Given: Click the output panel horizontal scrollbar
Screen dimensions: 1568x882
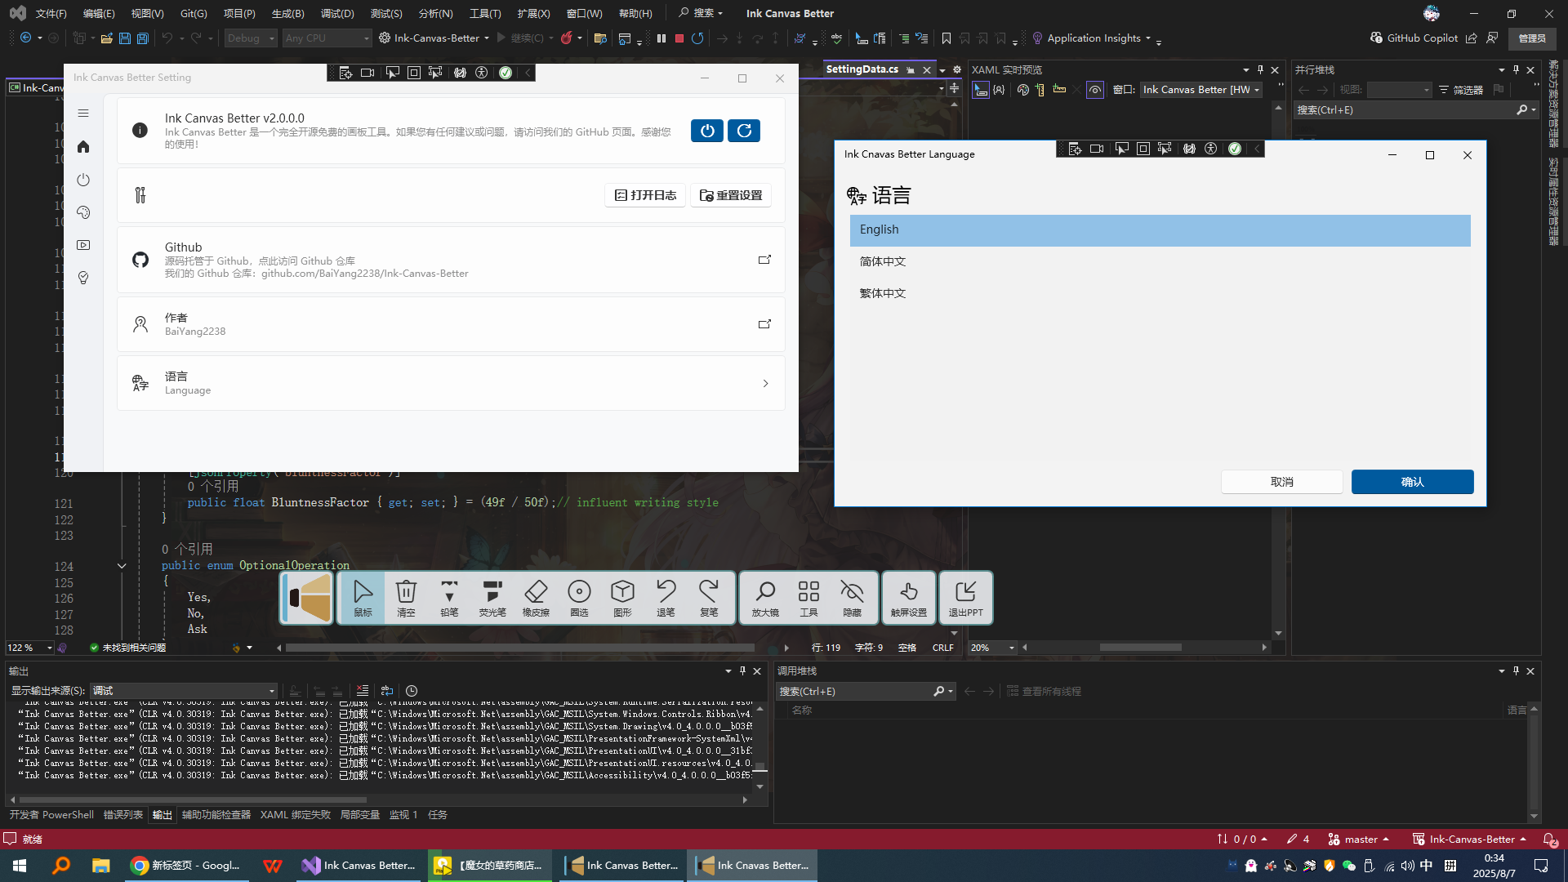Looking at the screenshot, I should pyautogui.click(x=193, y=800).
